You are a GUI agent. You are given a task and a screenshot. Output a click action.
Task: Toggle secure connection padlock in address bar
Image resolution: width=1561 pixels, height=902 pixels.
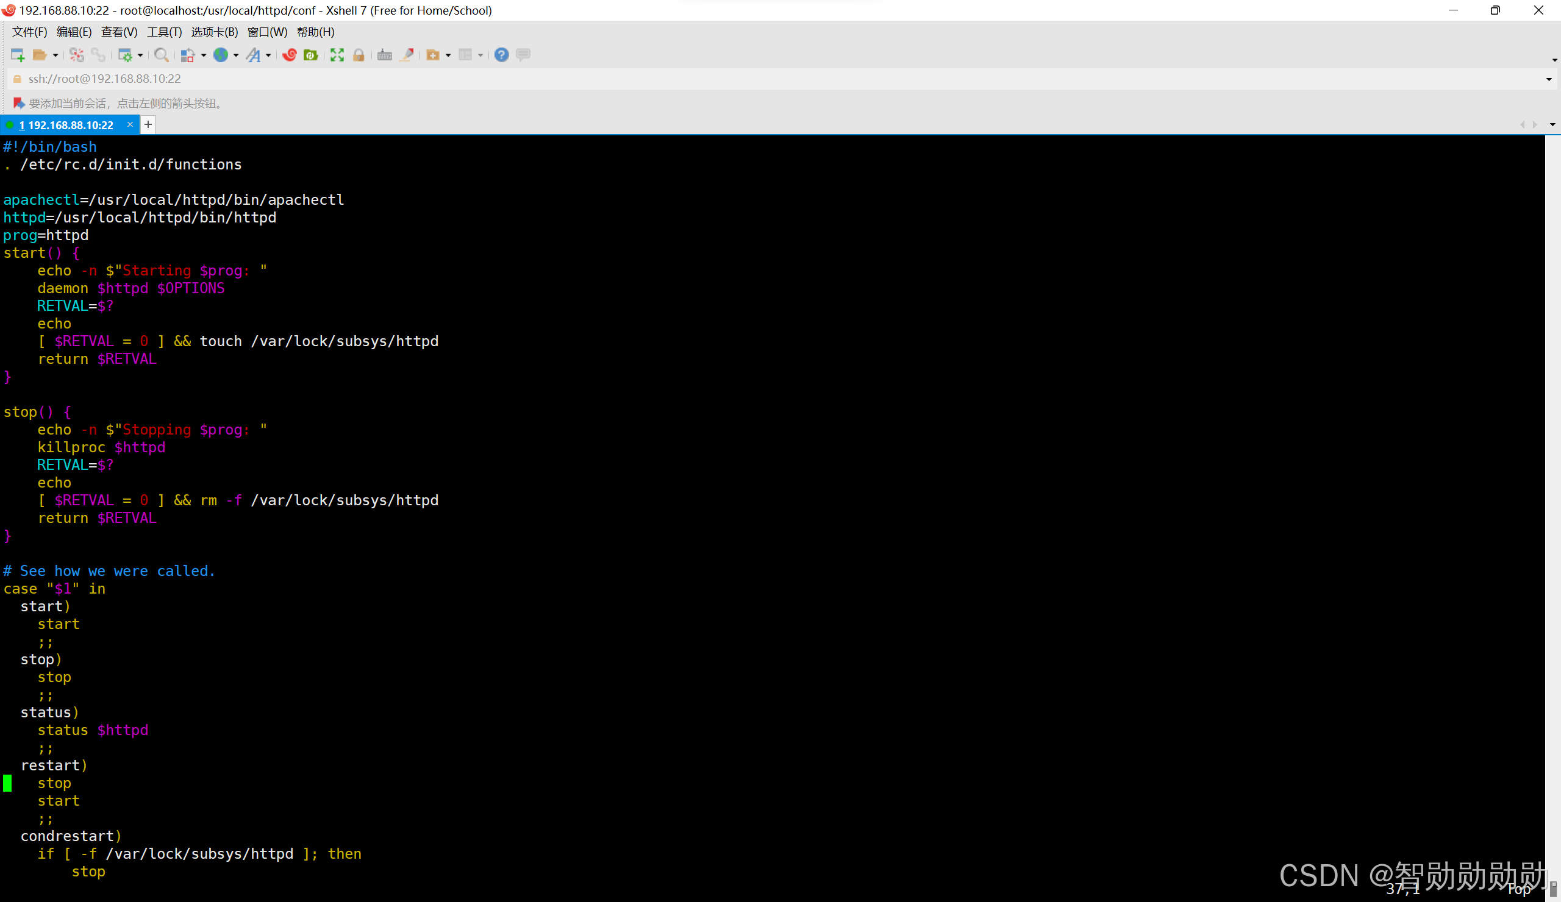tap(16, 79)
